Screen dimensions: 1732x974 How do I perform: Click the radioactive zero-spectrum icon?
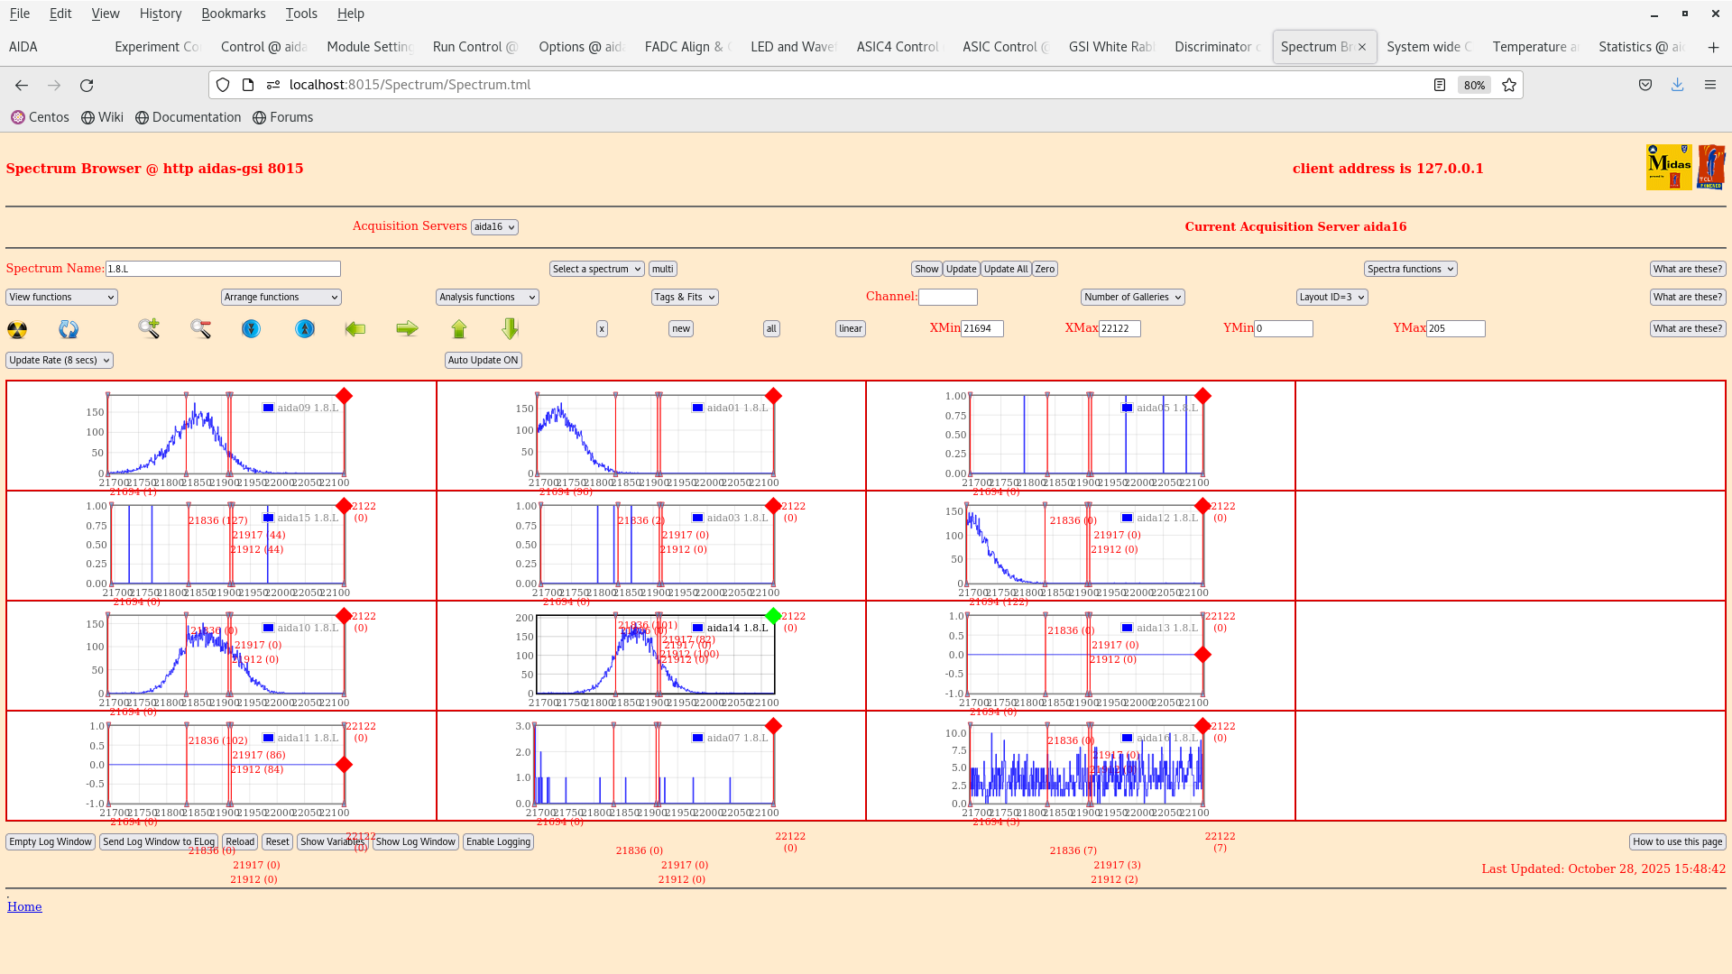pos(17,329)
